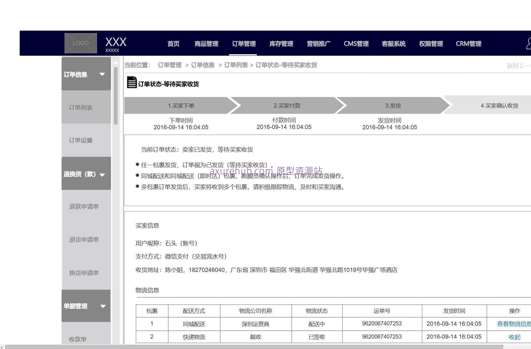Open the 营销推广 section

coord(318,43)
